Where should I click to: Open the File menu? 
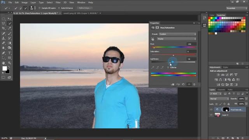[10, 3]
